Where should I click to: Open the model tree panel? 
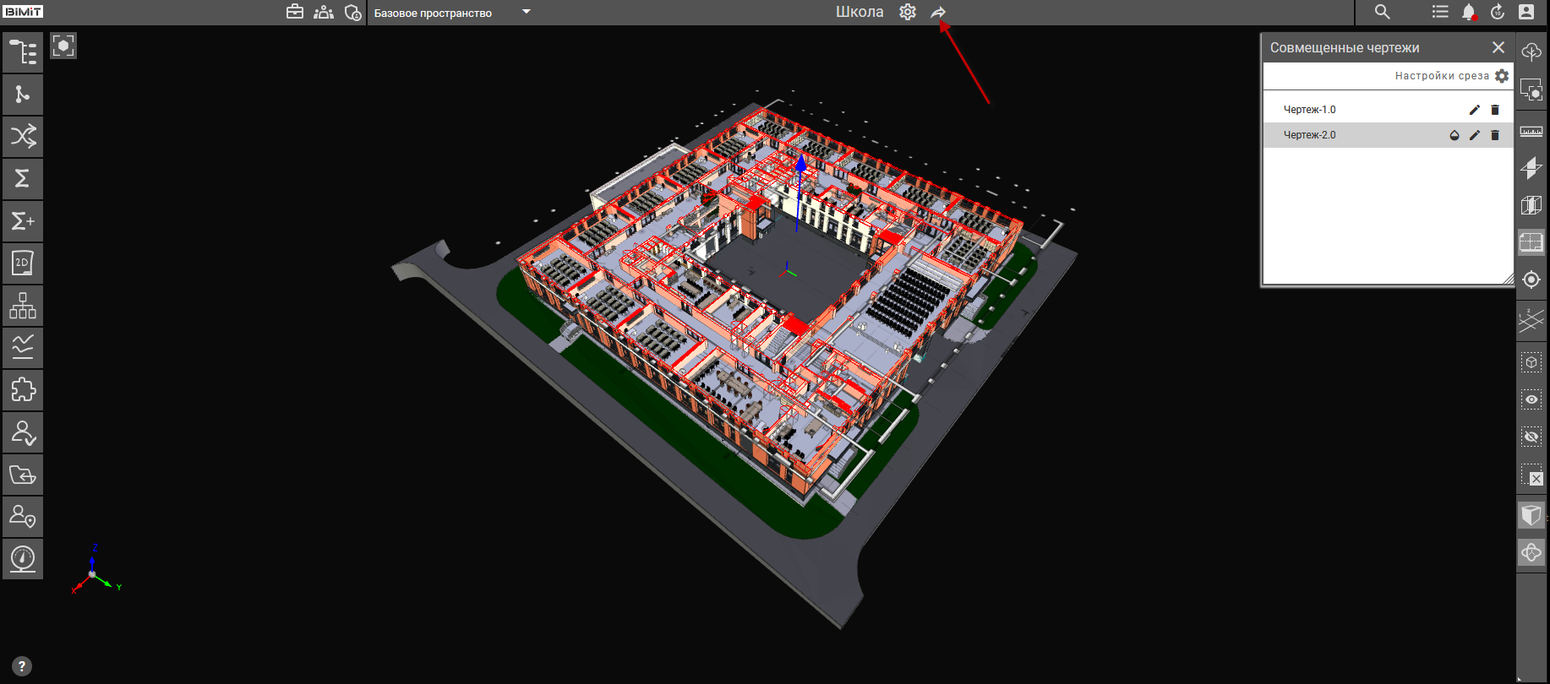23,52
